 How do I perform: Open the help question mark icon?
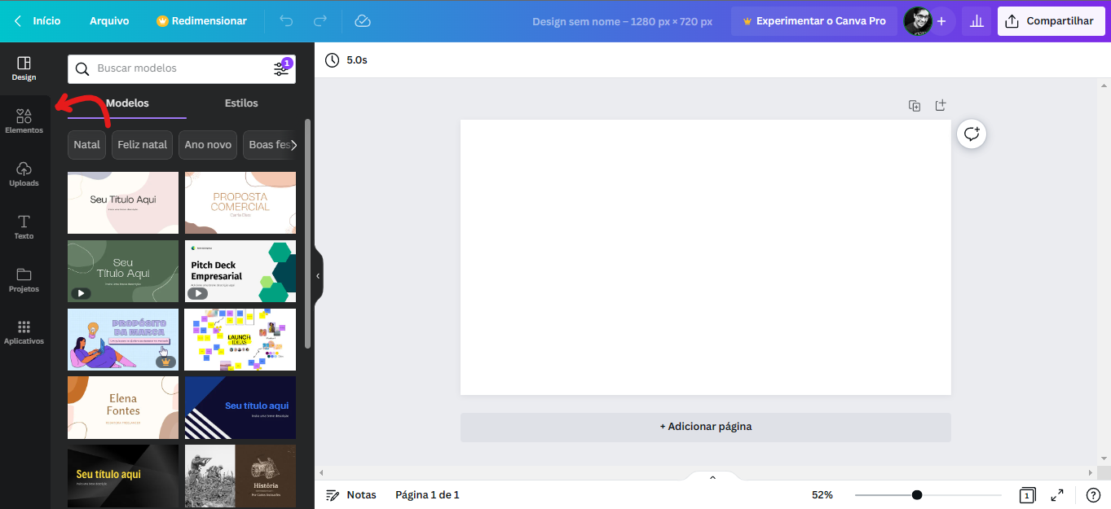coord(1093,495)
